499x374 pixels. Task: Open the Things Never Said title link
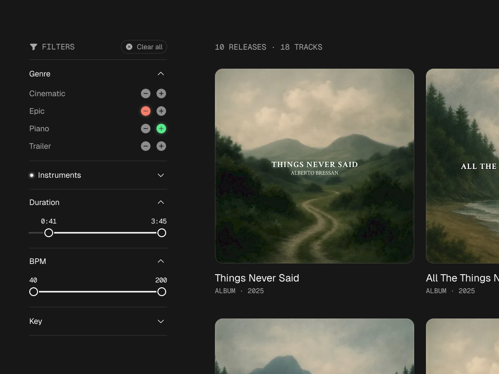pyautogui.click(x=257, y=278)
